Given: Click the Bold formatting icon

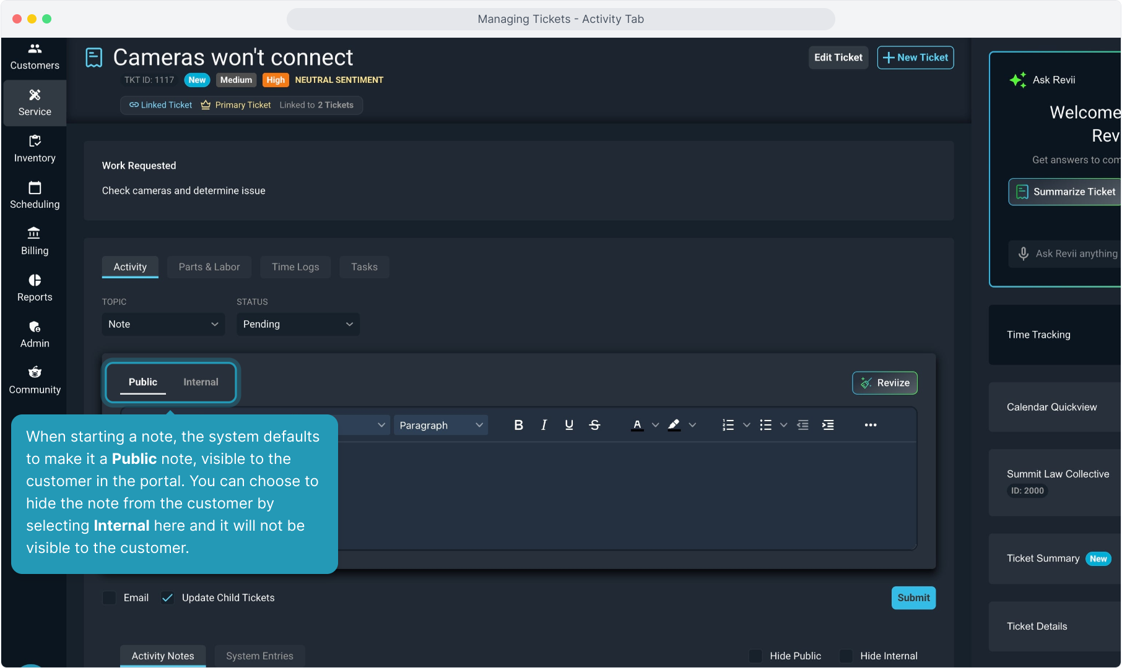Looking at the screenshot, I should pos(518,425).
